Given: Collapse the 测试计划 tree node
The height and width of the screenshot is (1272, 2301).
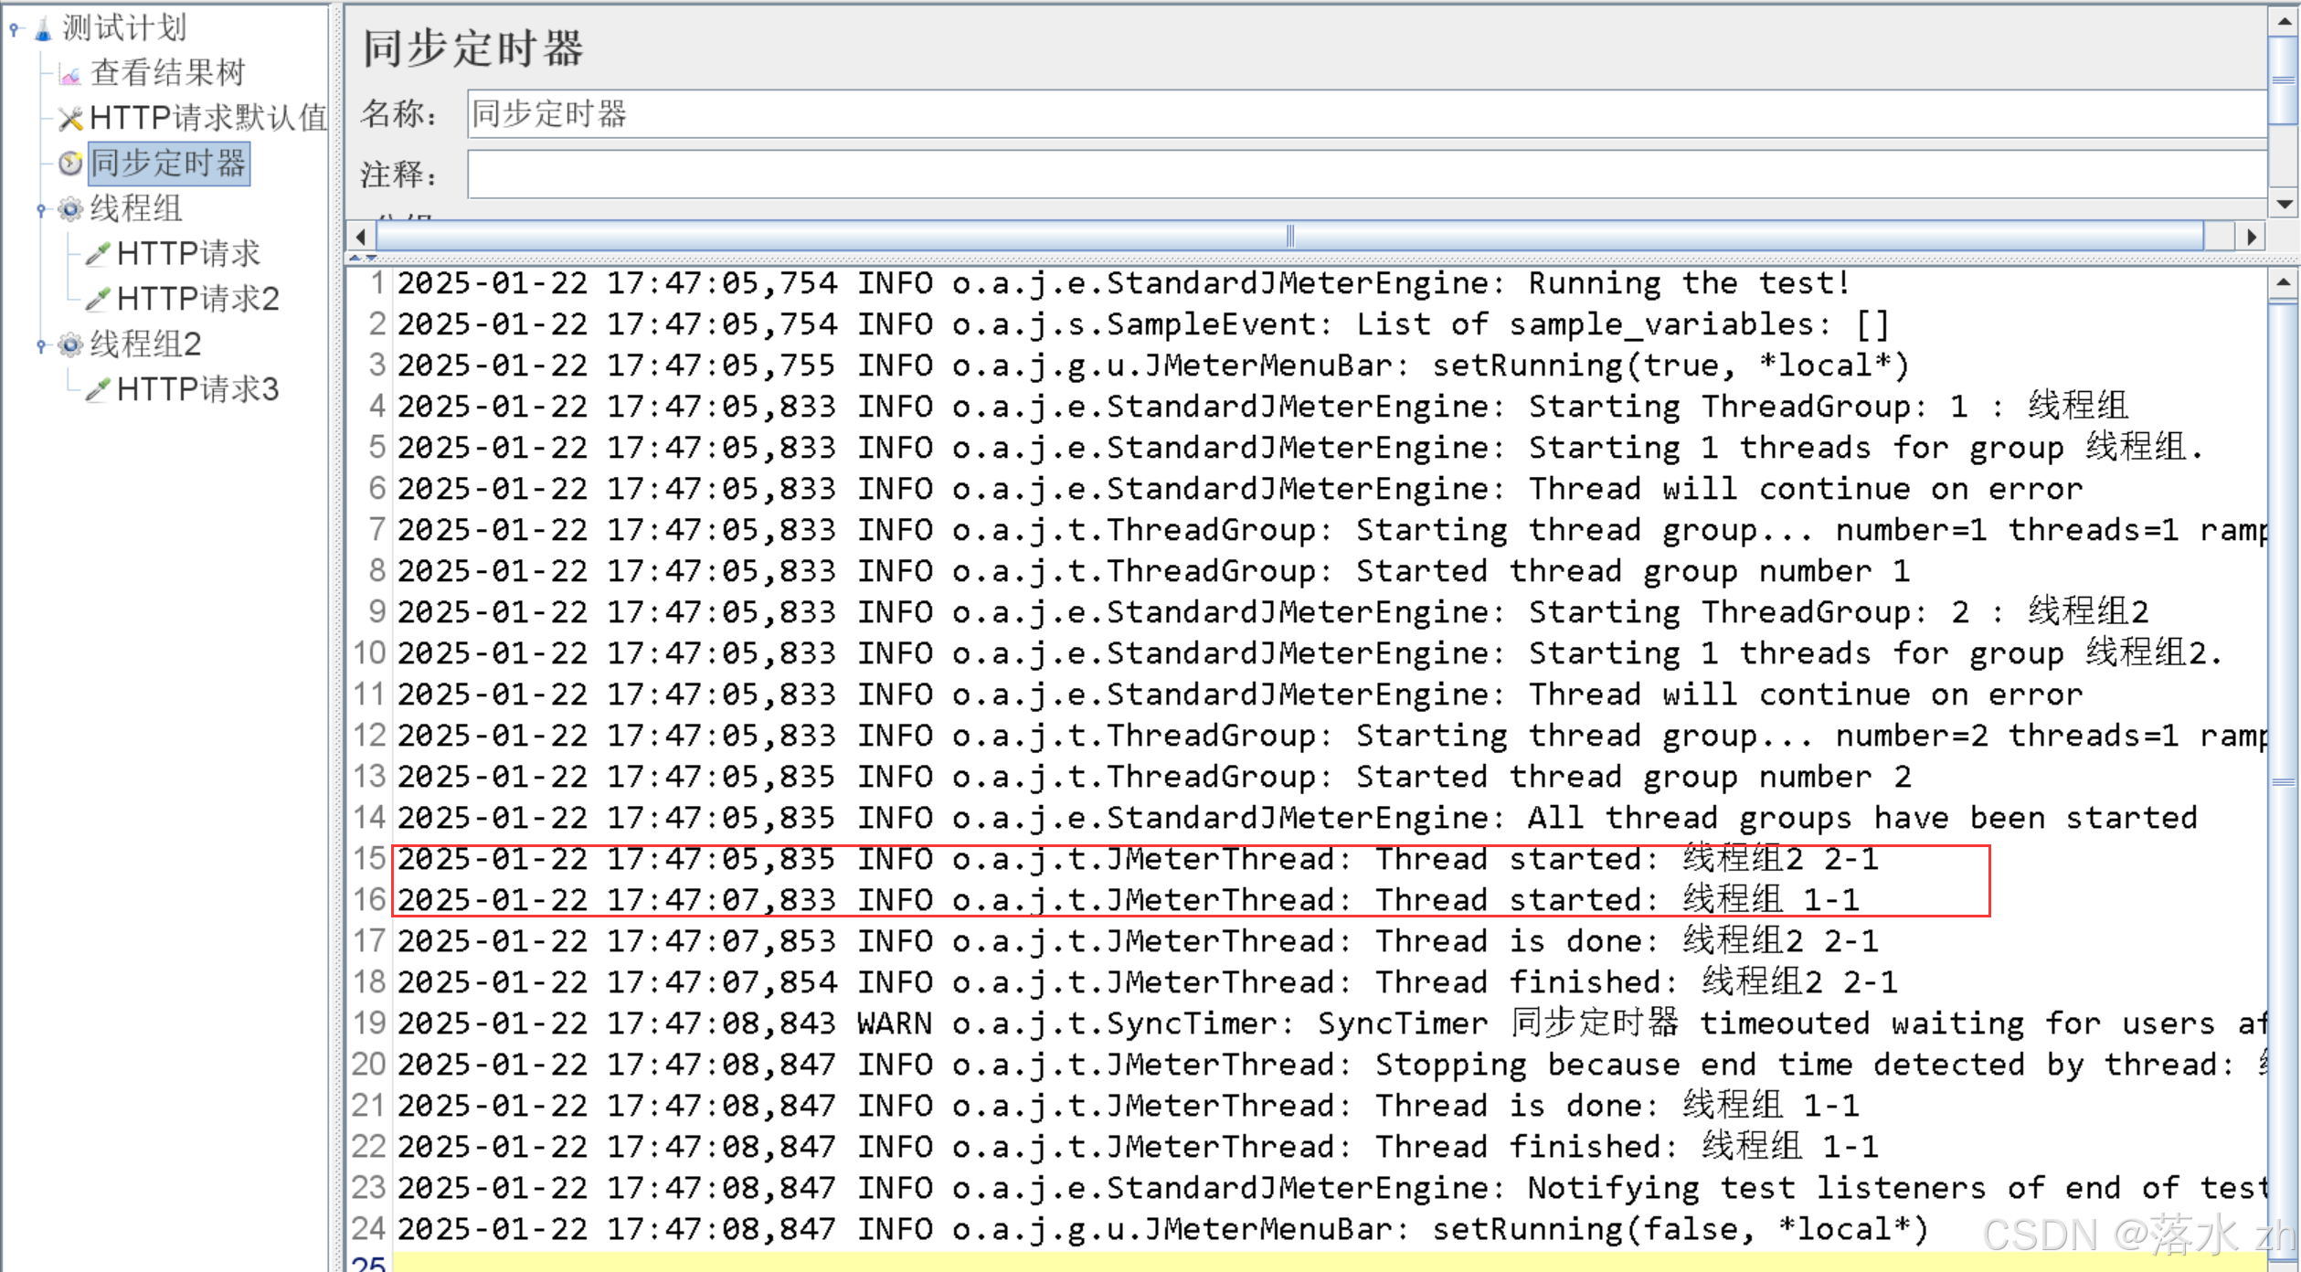Looking at the screenshot, I should tap(14, 29).
